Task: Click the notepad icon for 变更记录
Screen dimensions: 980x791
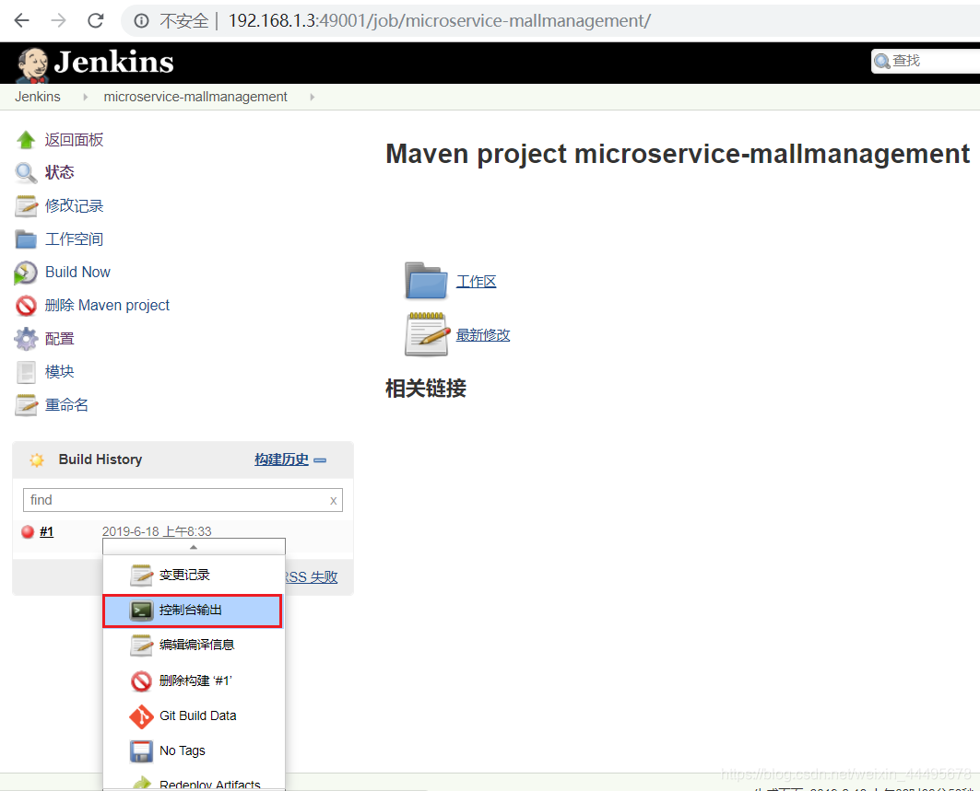Action: click(x=141, y=576)
